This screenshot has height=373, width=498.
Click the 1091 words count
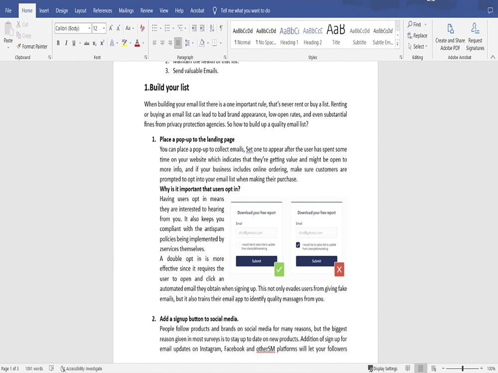[34, 369]
